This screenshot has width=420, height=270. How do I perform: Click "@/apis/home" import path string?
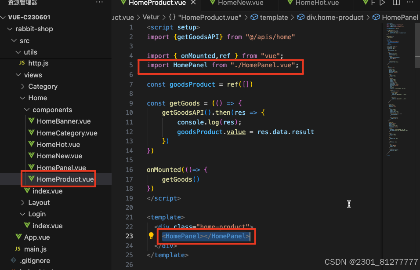[271, 37]
